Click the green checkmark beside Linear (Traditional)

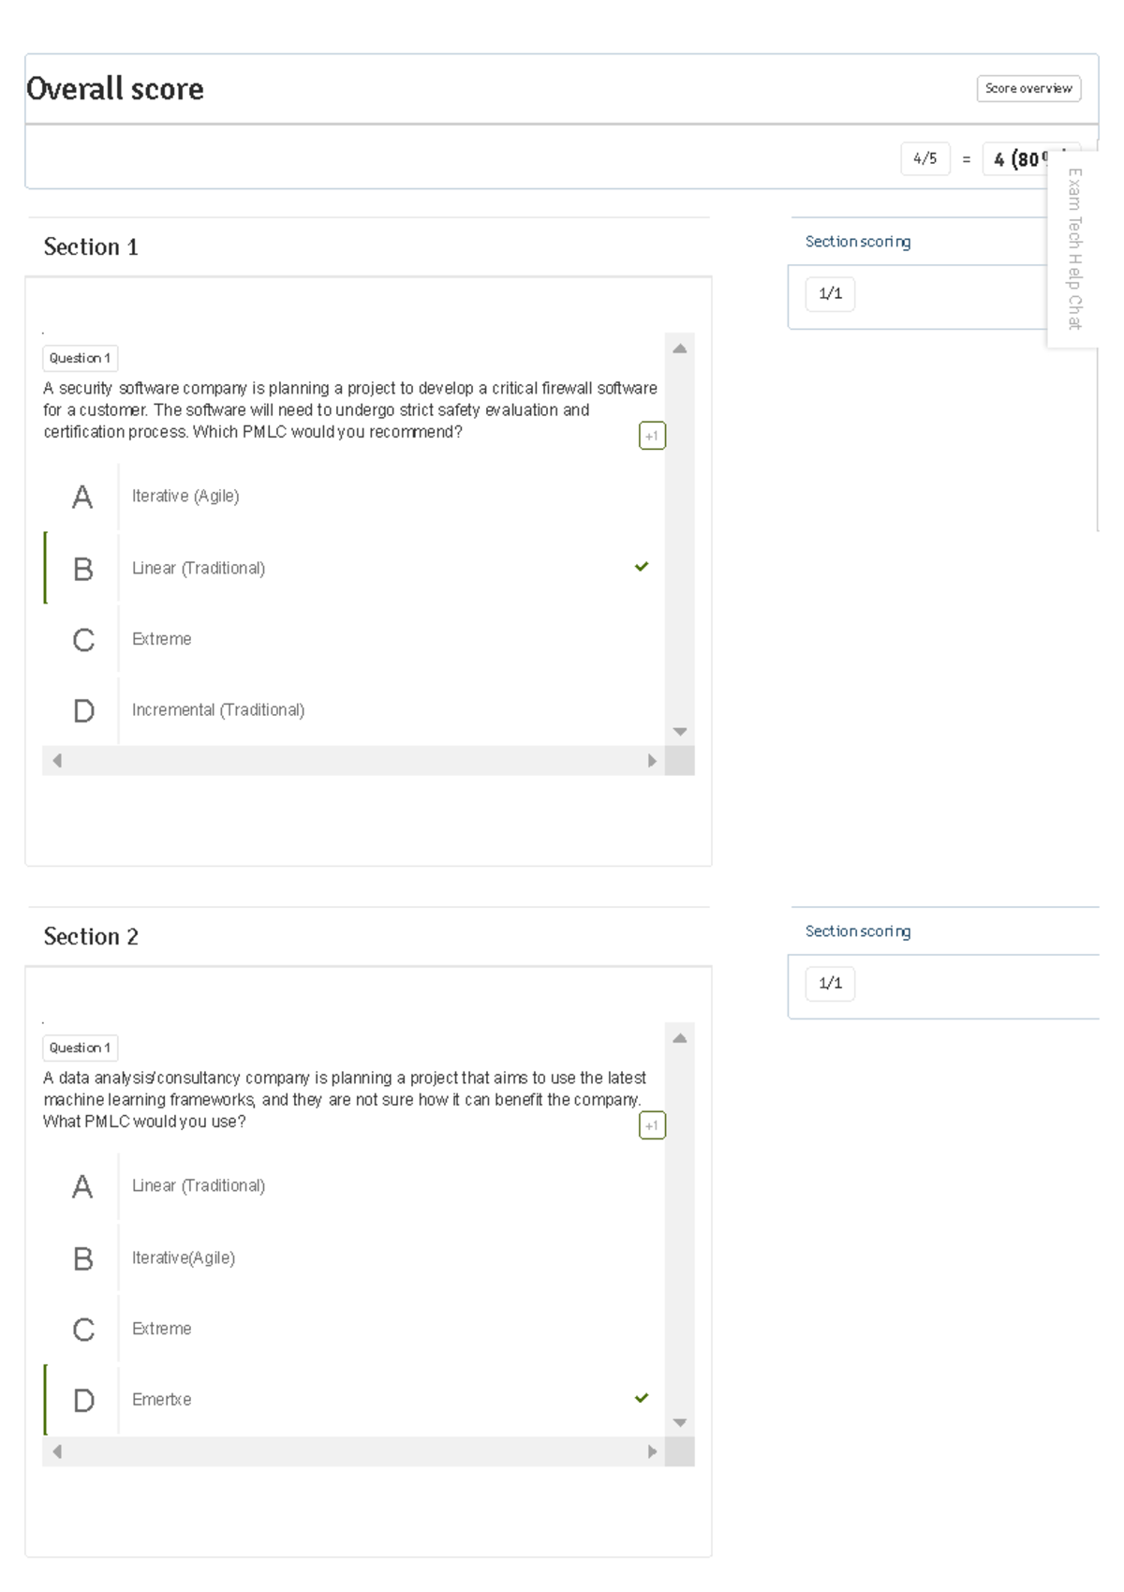tap(642, 567)
